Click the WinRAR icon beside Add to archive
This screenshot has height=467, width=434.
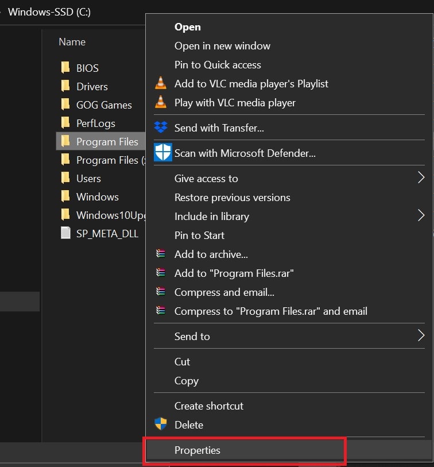click(161, 254)
